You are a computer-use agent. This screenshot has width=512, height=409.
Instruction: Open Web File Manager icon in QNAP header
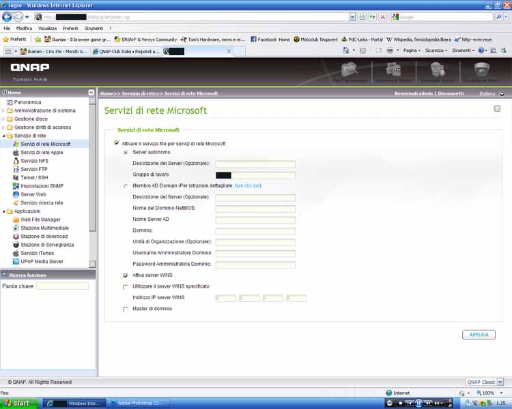pyautogui.click(x=350, y=72)
